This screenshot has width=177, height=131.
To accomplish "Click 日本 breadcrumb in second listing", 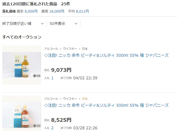I will point(85,99).
